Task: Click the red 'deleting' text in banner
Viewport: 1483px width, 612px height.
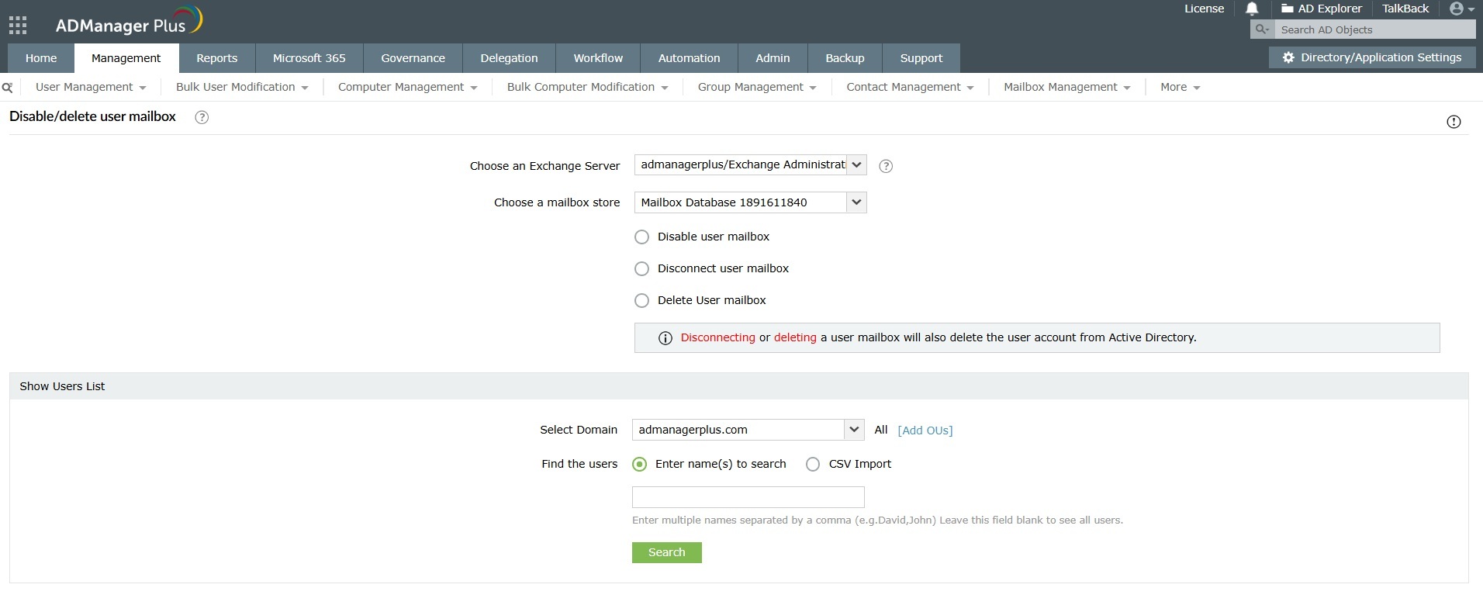Action: coord(795,338)
